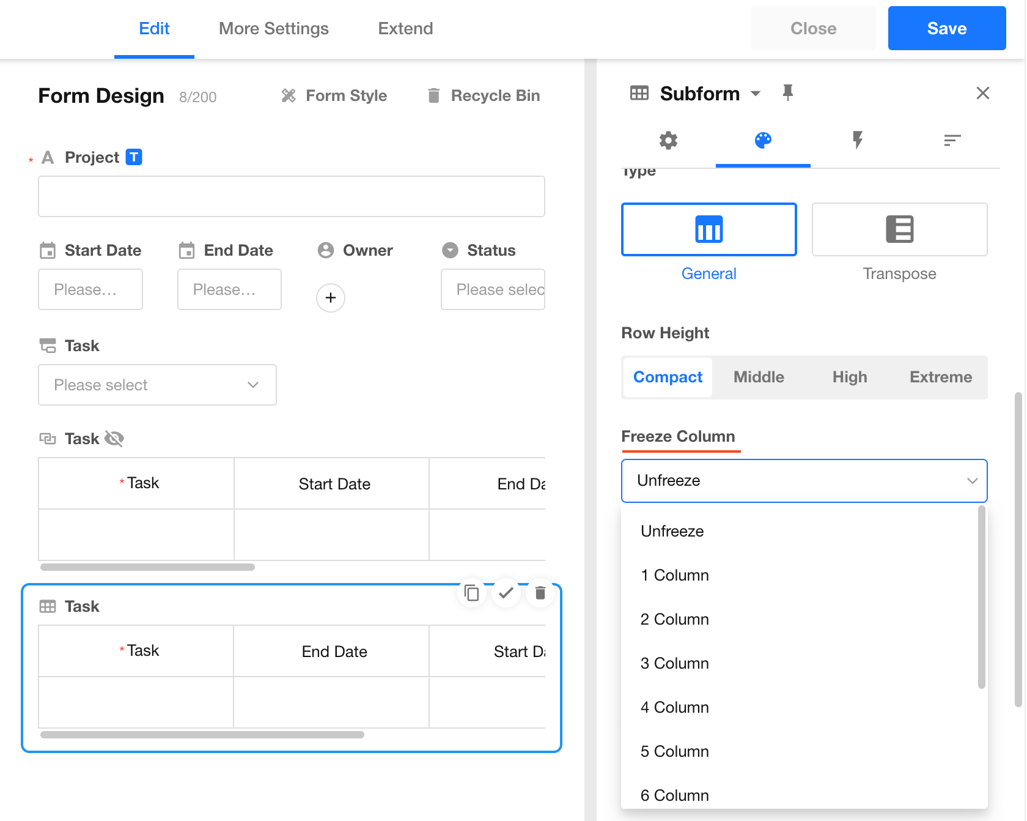Image resolution: width=1027 pixels, height=821 pixels.
Task: Set row height to Middle
Action: [x=759, y=377]
